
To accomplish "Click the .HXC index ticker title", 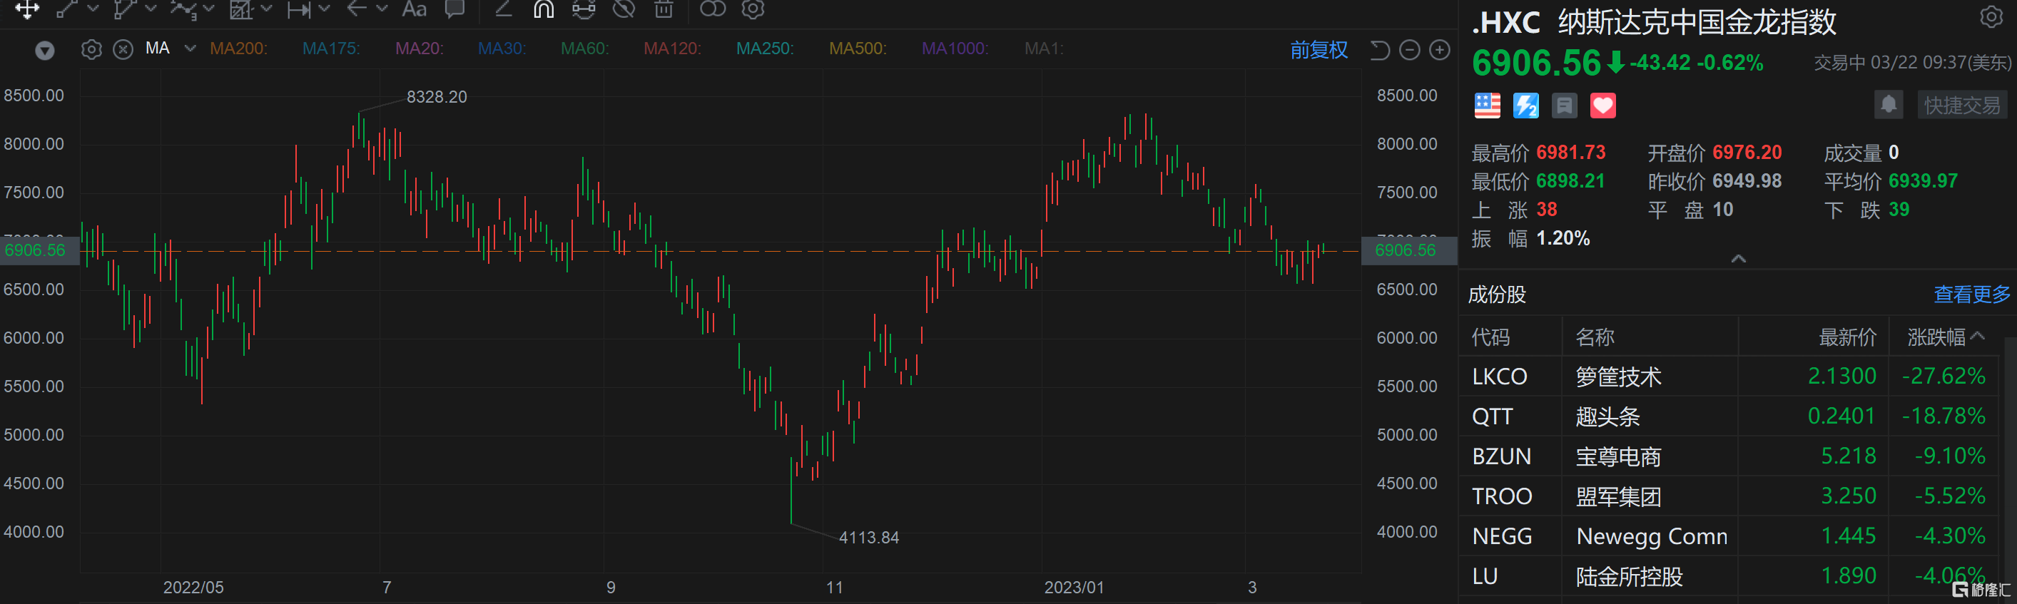I will pyautogui.click(x=1505, y=22).
